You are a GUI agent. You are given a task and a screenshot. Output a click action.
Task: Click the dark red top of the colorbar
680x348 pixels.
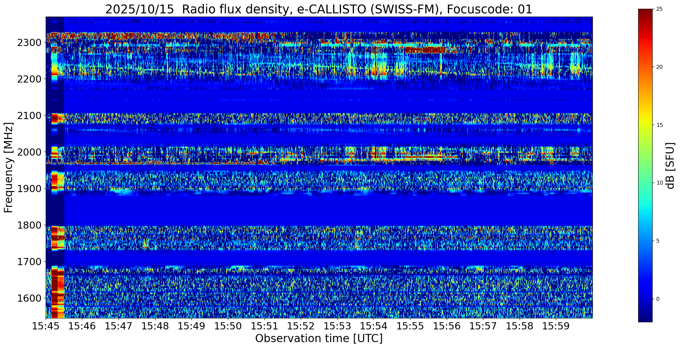coord(645,13)
